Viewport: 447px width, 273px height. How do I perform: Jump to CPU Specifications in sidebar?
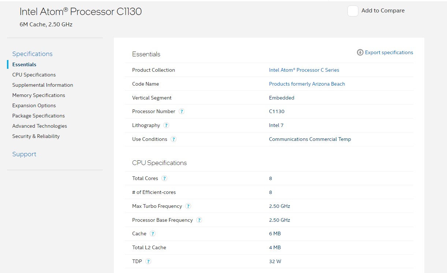tap(34, 75)
